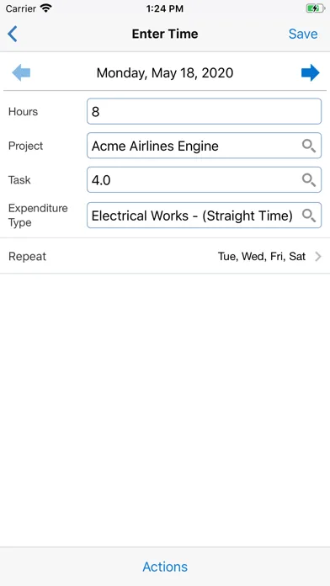This screenshot has height=586, width=330.
Task: Open Project search magnifier icon
Action: (309, 146)
